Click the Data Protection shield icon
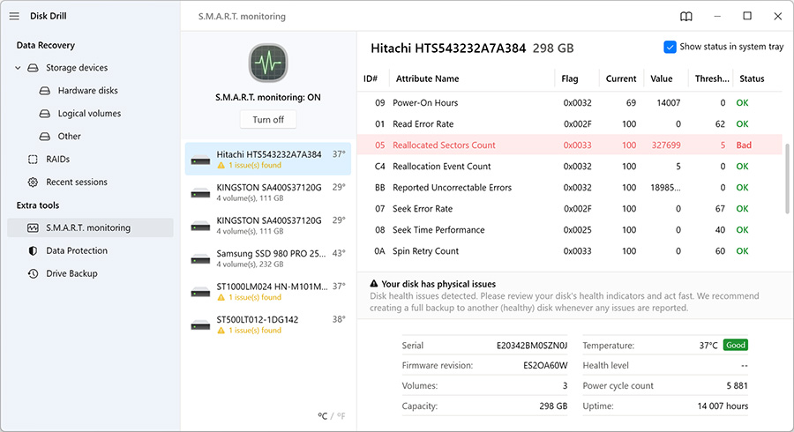The height and width of the screenshot is (432, 794). click(33, 251)
